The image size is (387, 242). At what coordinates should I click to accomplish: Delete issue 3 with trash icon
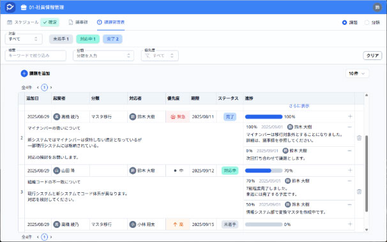tap(359, 192)
